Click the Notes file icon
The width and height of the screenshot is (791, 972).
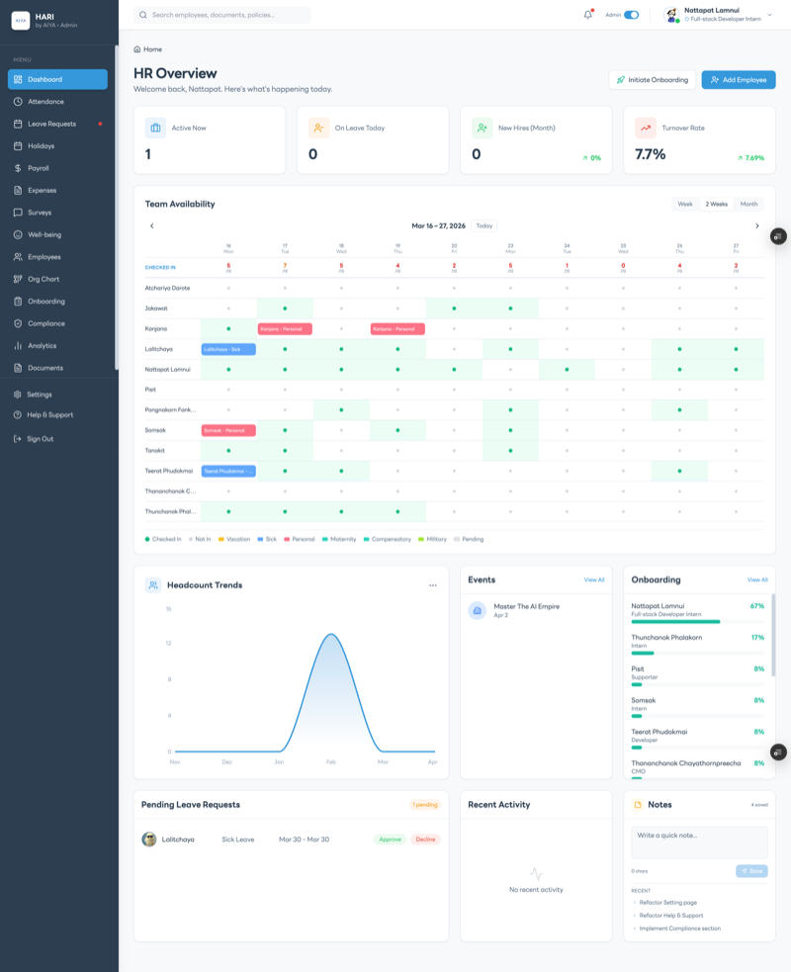[x=638, y=805]
